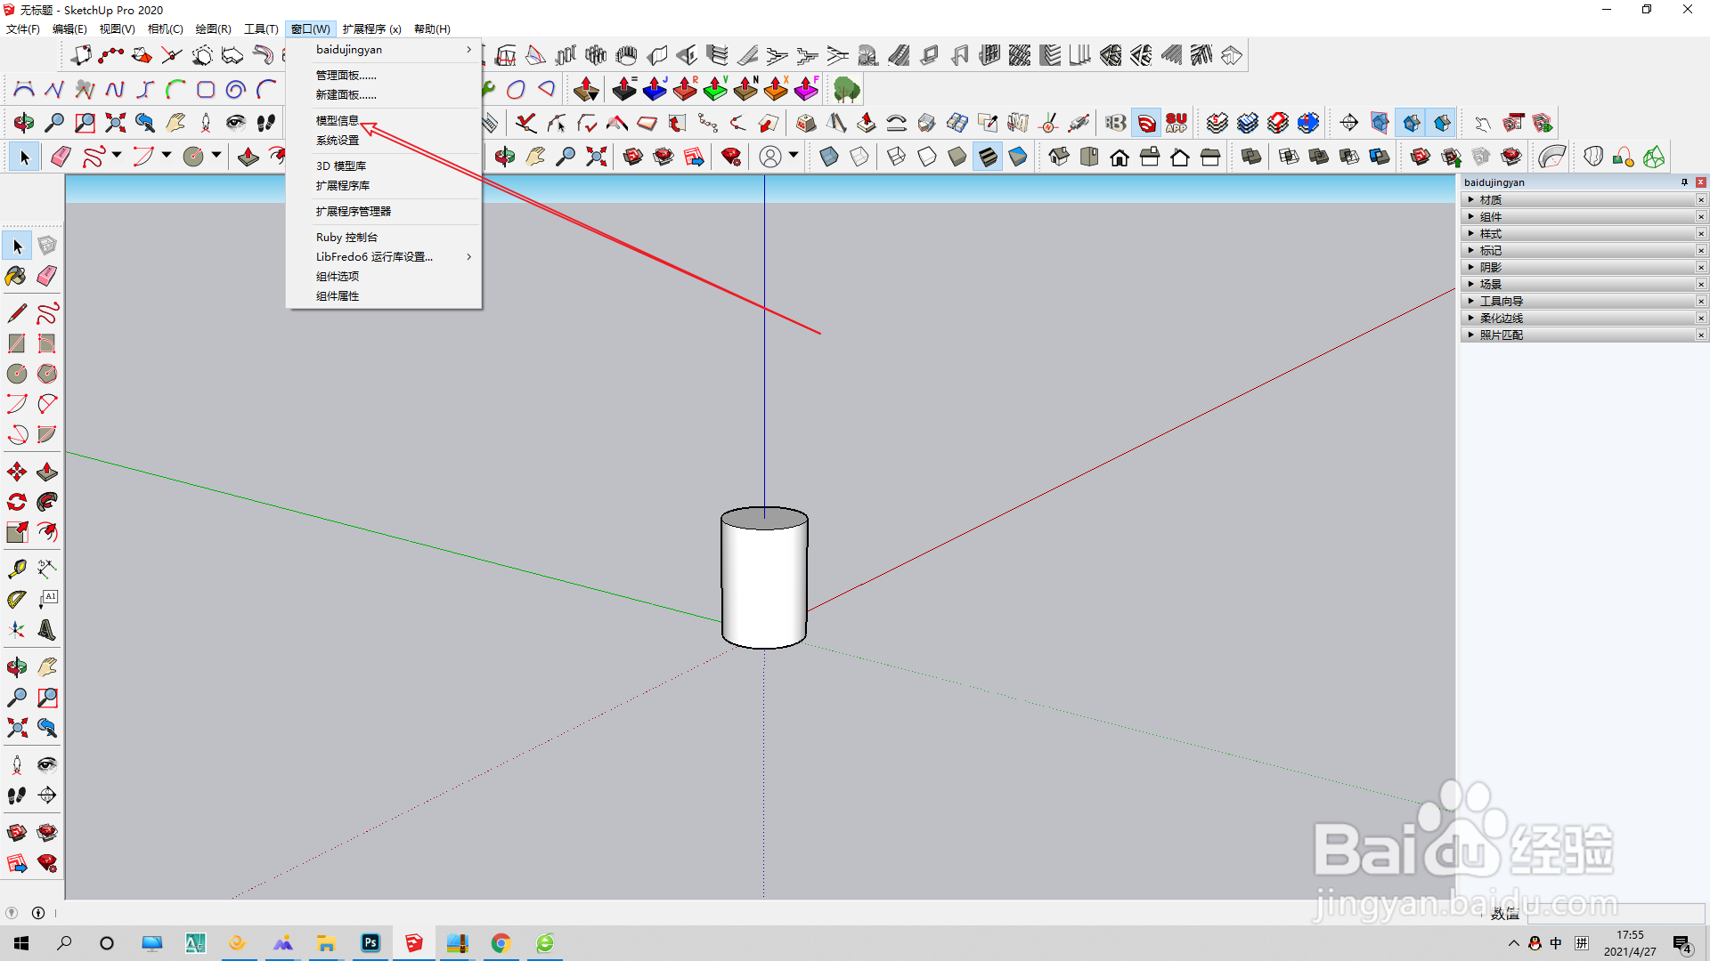This screenshot has width=1710, height=961.
Task: Click the Orbit tool icon
Action: [16, 667]
